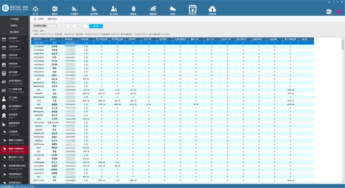This screenshot has width=345, height=188.
Task: Click the scrollbar up arrow
Action: (342, 39)
